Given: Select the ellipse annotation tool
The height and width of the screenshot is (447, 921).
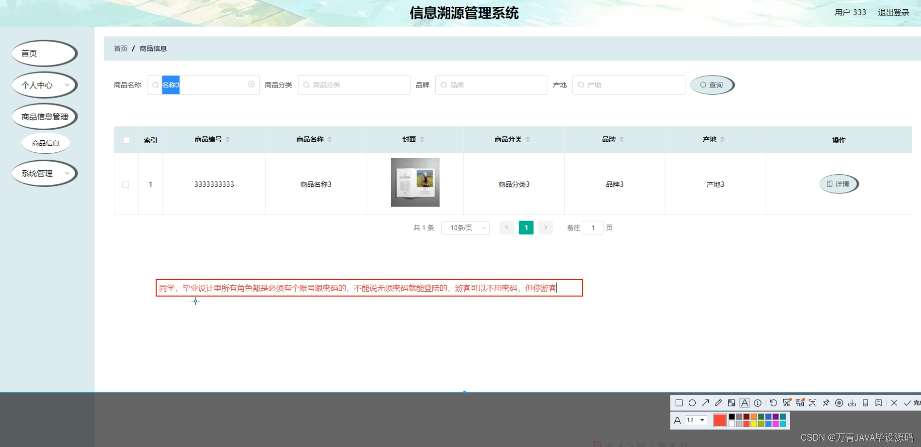Looking at the screenshot, I should click(x=692, y=403).
